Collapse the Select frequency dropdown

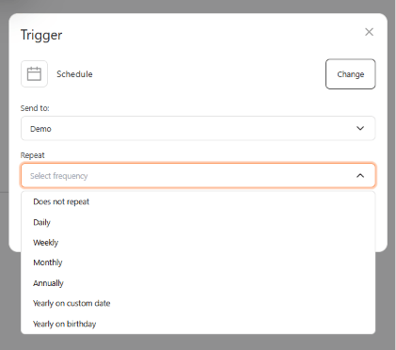pos(198,175)
